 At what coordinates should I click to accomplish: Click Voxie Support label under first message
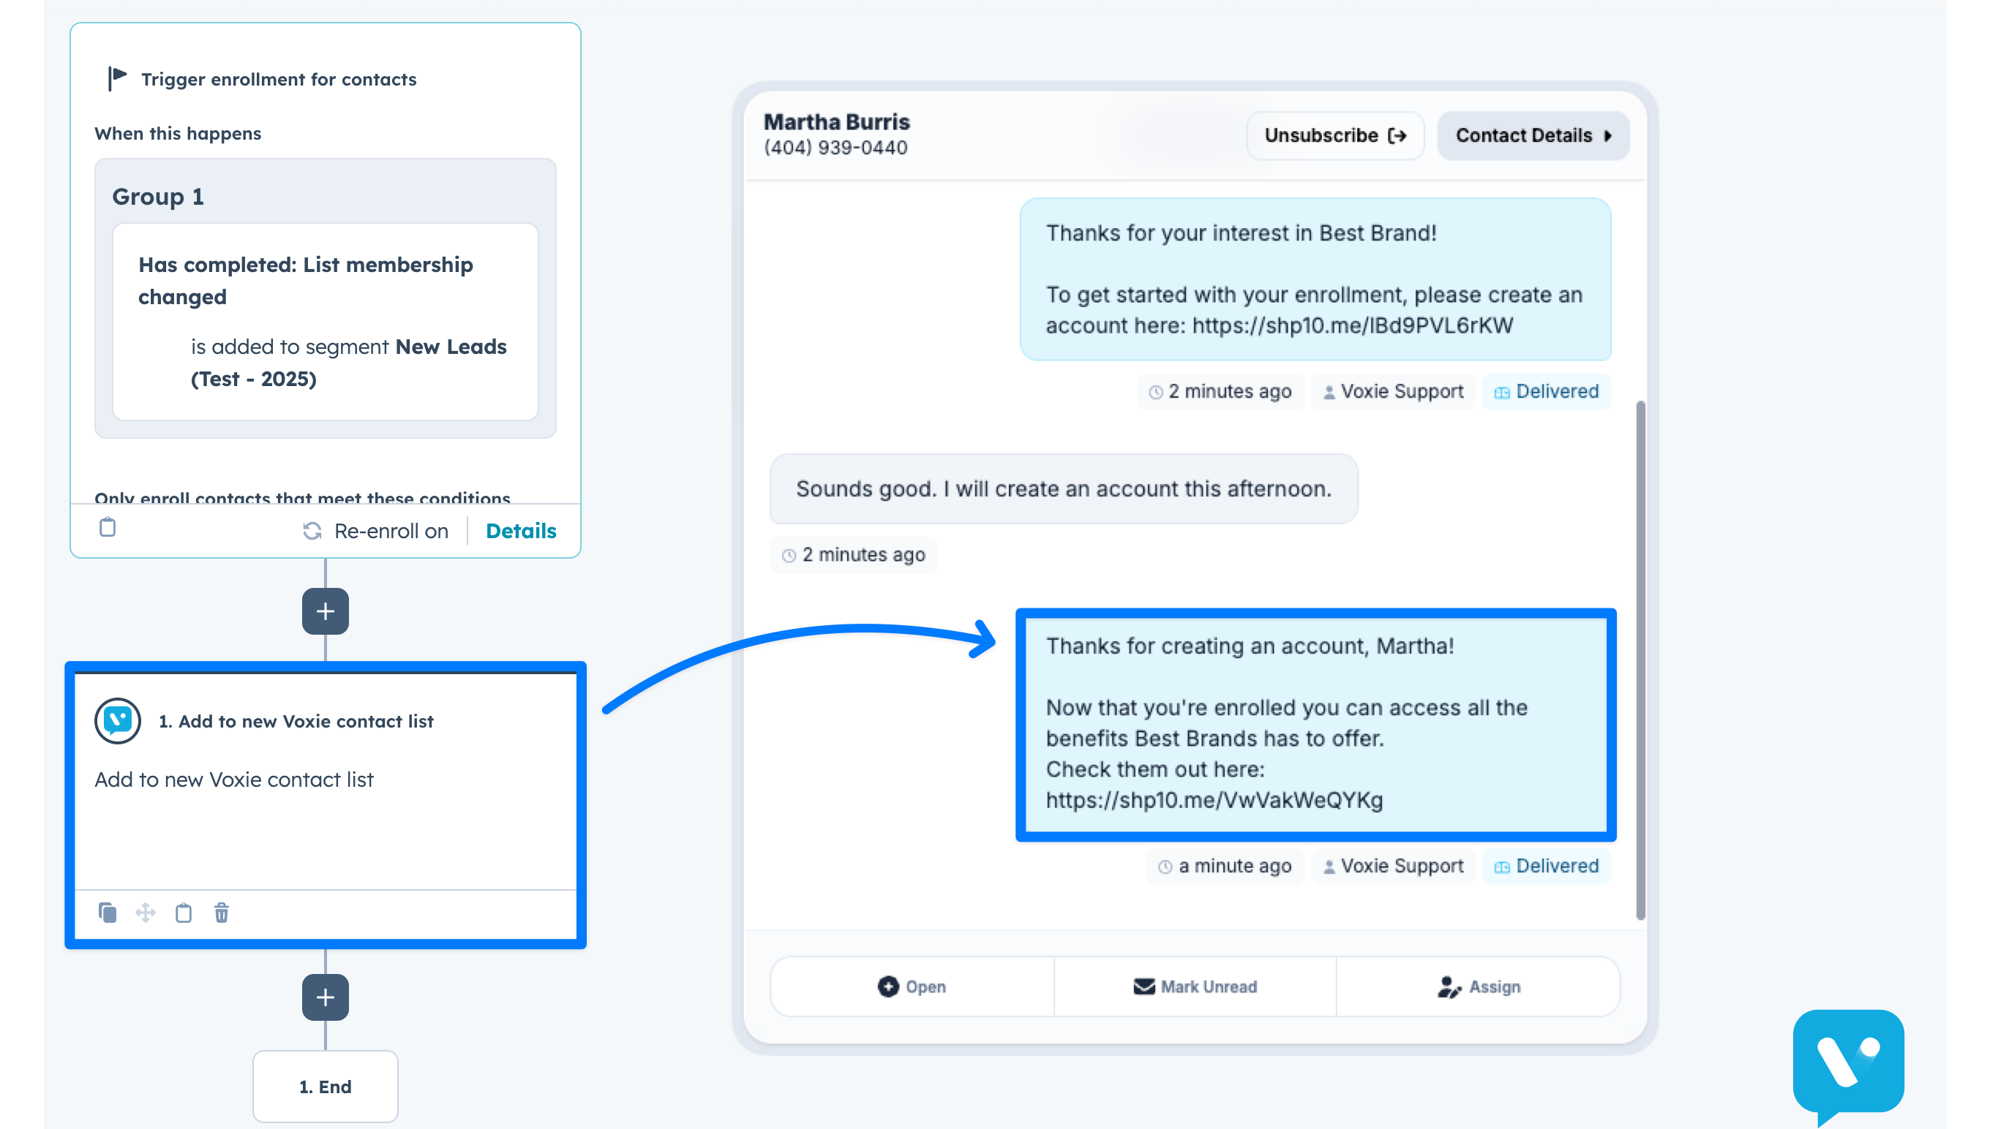pos(1393,391)
